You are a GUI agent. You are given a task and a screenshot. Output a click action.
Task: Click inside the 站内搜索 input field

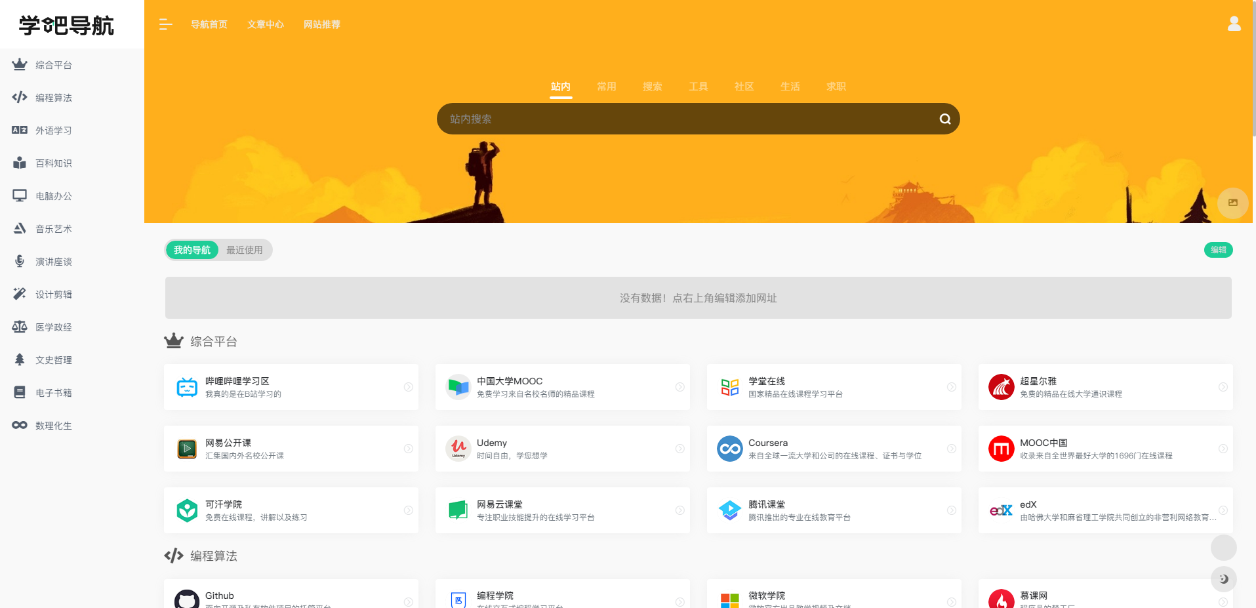click(x=682, y=119)
